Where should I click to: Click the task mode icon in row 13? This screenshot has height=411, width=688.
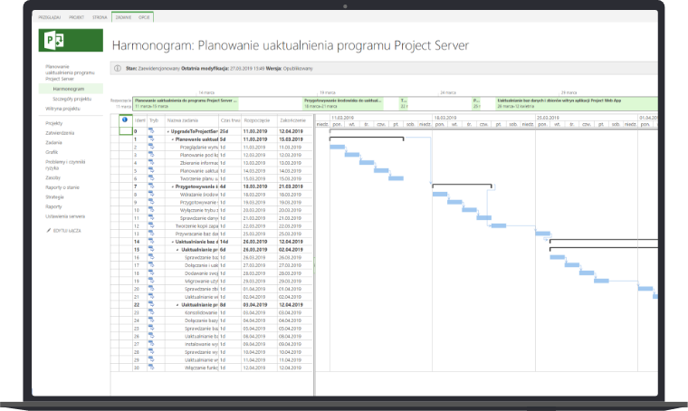point(151,234)
